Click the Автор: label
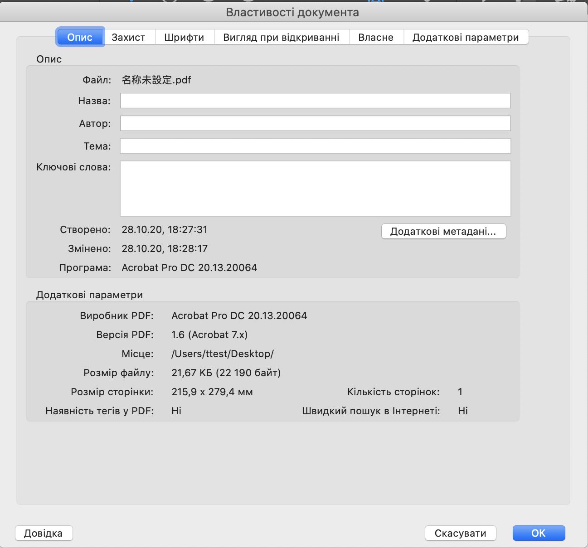This screenshot has width=588, height=548. (95, 124)
